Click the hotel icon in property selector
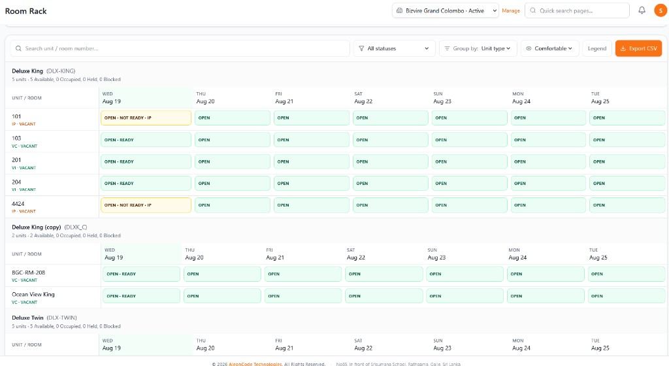This screenshot has height=366, width=669. coord(399,10)
